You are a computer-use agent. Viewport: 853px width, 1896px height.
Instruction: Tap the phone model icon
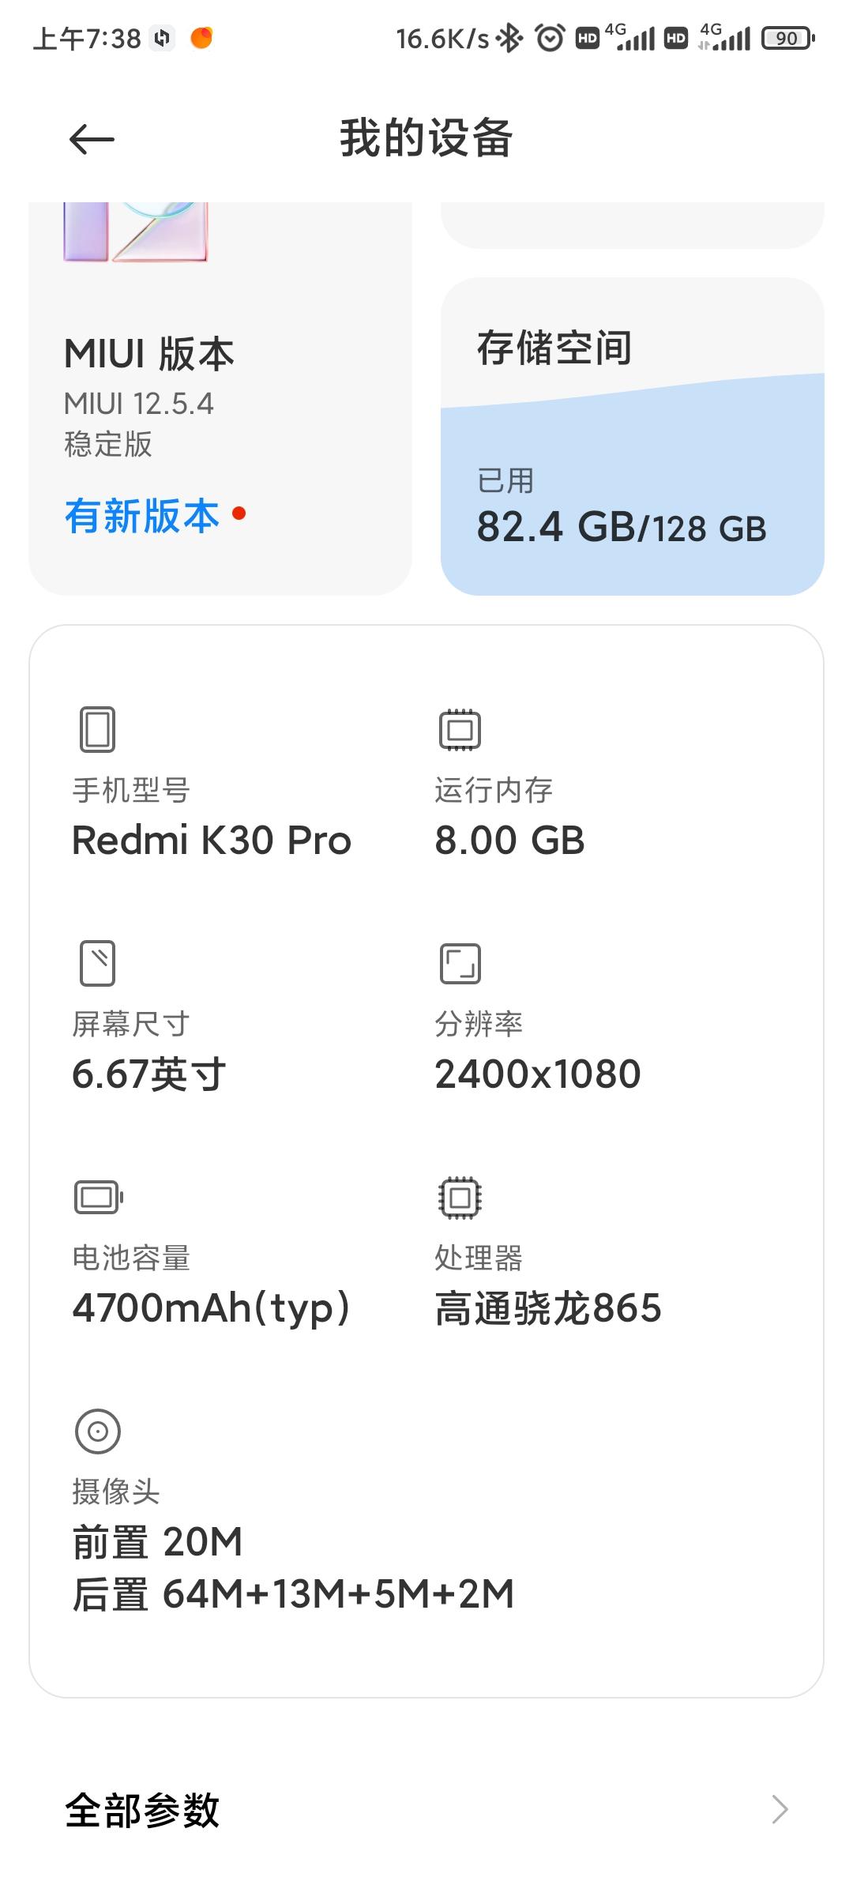(98, 728)
